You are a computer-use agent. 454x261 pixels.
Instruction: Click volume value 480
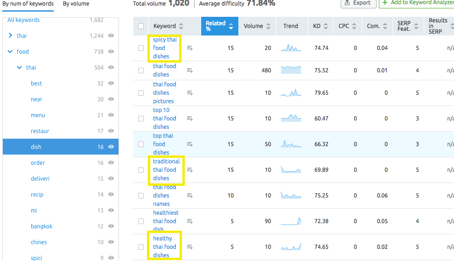tap(266, 71)
